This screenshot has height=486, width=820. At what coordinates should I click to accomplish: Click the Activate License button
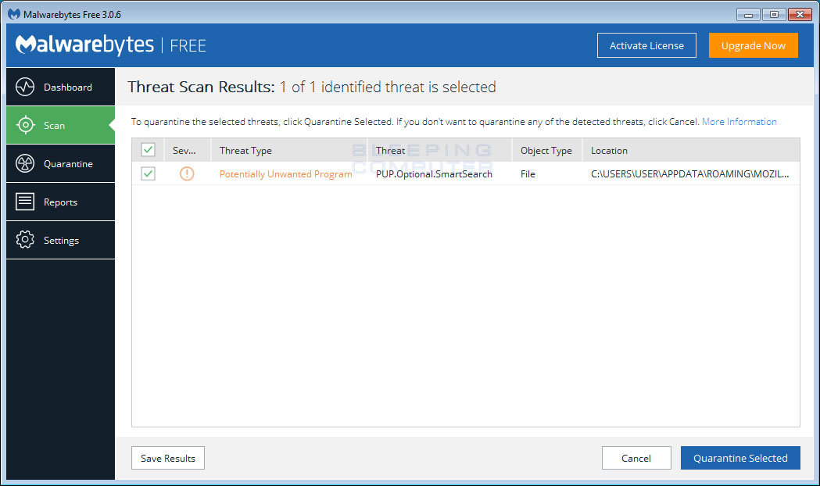[x=646, y=45]
